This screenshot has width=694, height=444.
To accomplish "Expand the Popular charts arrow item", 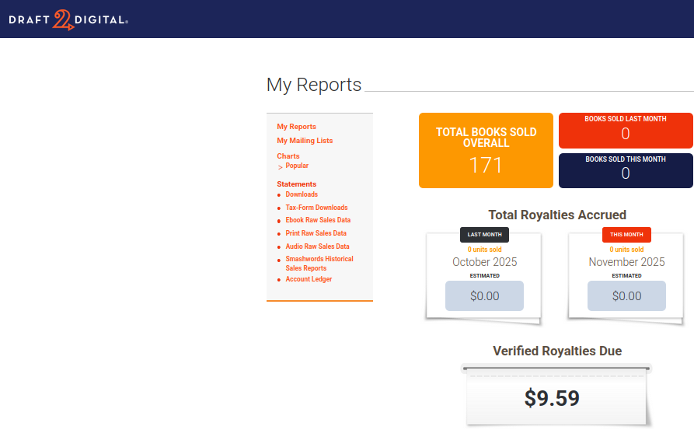I will [296, 166].
